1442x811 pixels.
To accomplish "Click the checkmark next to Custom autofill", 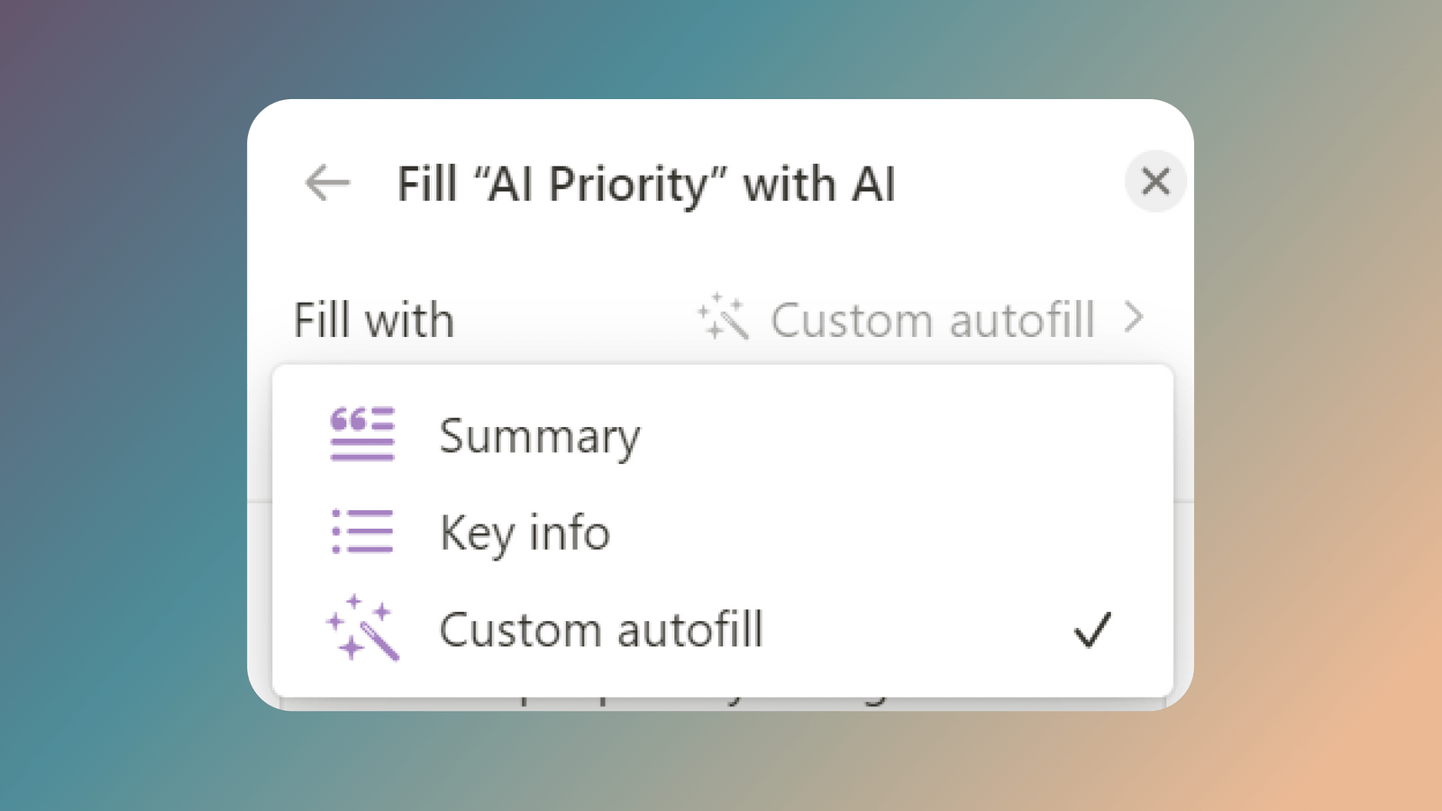I will 1093,629.
